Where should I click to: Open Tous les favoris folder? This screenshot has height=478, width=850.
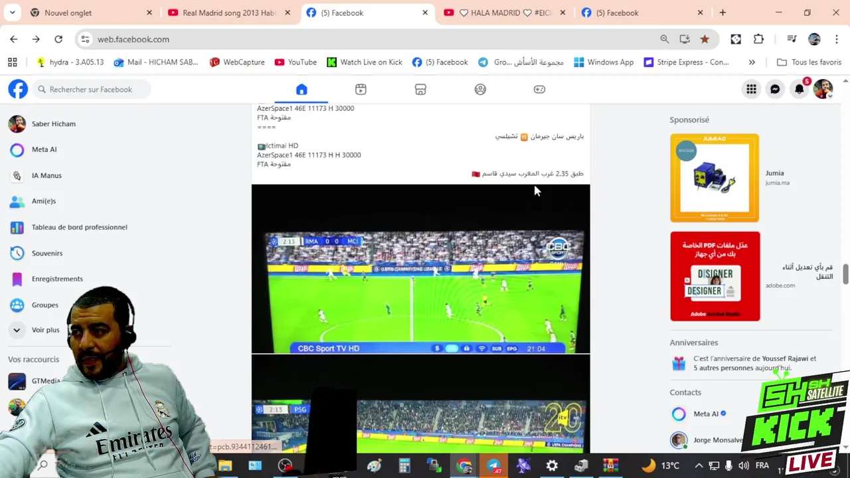pyautogui.click(x=809, y=62)
